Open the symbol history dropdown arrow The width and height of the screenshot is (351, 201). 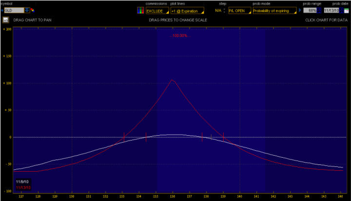[x=27, y=10]
